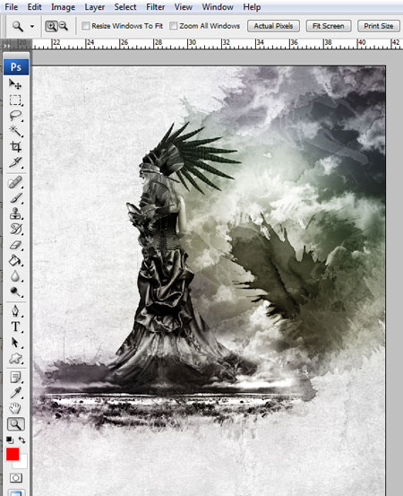Viewport: 403px width, 496px height.
Task: Select the Blur tool
Action: pos(15,276)
